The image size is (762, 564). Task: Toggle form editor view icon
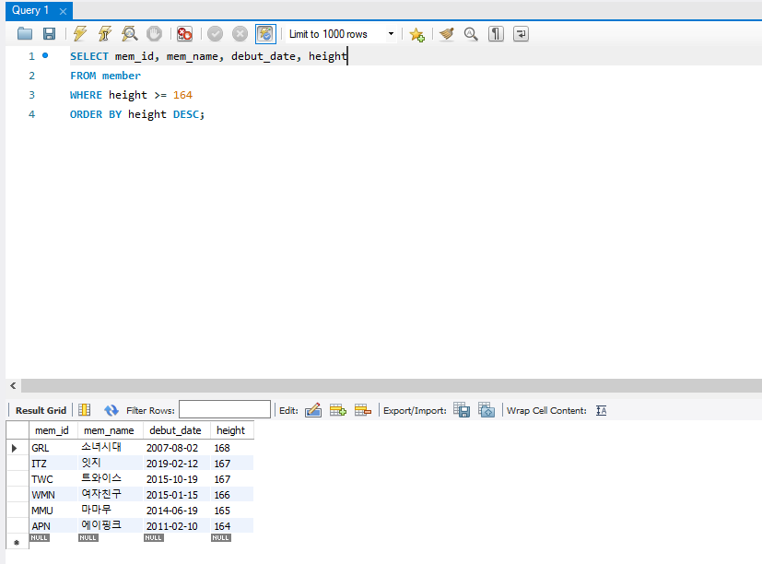tap(85, 410)
